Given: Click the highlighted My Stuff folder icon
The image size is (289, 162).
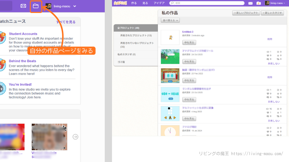Looking at the screenshot, I should tap(35, 6).
